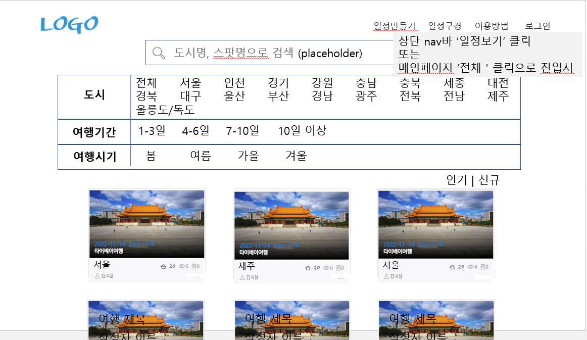
Task: Filter by 서울 in the 도시 row
Action: 190,83
